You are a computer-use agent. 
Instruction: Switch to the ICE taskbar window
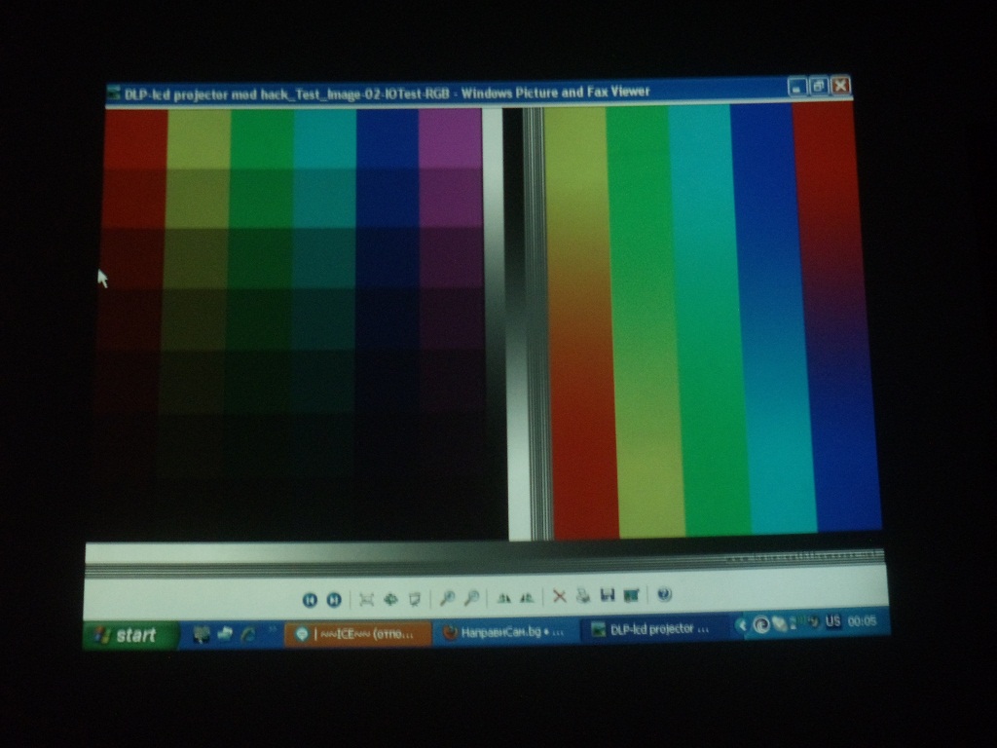tap(356, 634)
